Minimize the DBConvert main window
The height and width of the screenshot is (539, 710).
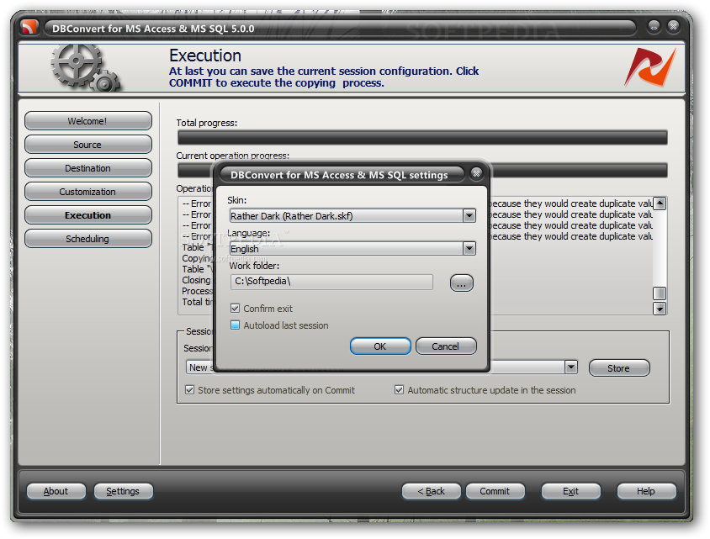[x=654, y=27]
